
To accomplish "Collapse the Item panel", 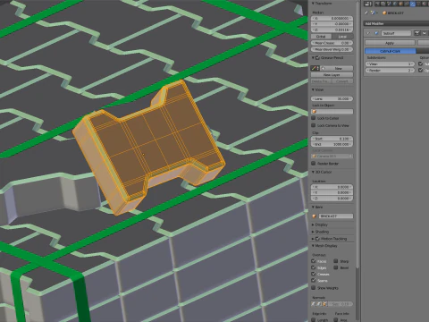I will (313, 207).
